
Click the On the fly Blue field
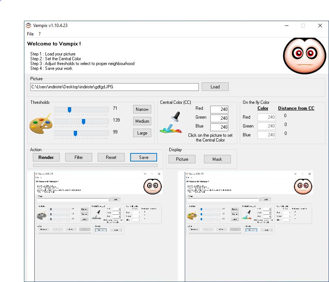(x=266, y=135)
